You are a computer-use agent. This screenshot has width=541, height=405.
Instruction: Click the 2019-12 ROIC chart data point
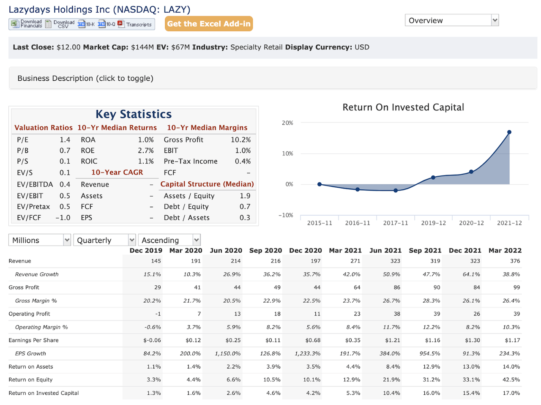tap(433, 178)
